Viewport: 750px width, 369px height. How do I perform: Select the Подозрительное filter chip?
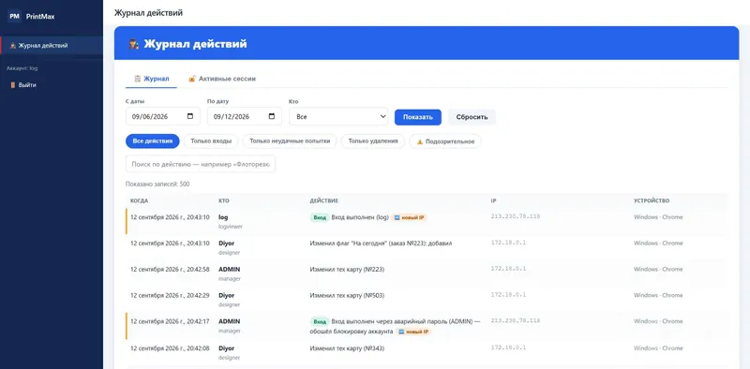coord(445,141)
